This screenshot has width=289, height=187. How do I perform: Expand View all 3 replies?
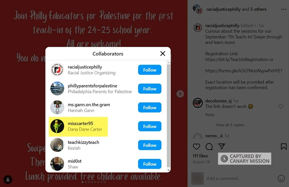230,125
